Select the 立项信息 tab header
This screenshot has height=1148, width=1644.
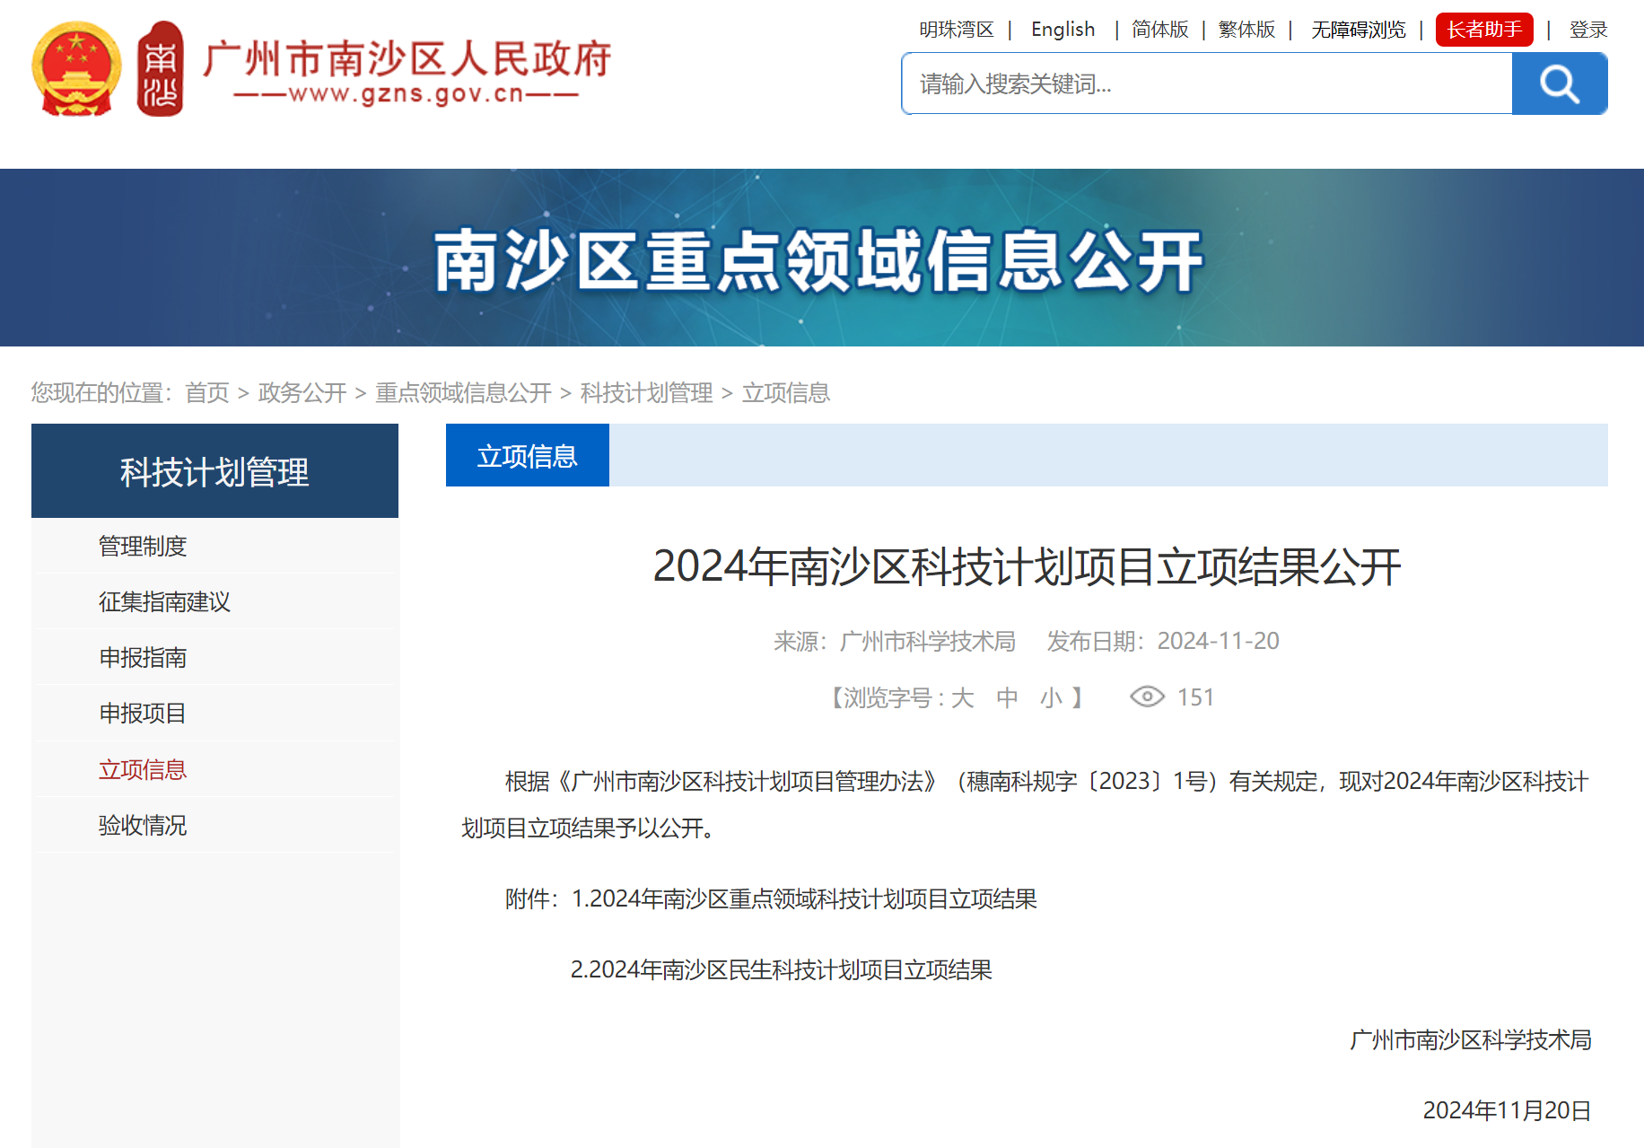pyautogui.click(x=527, y=456)
